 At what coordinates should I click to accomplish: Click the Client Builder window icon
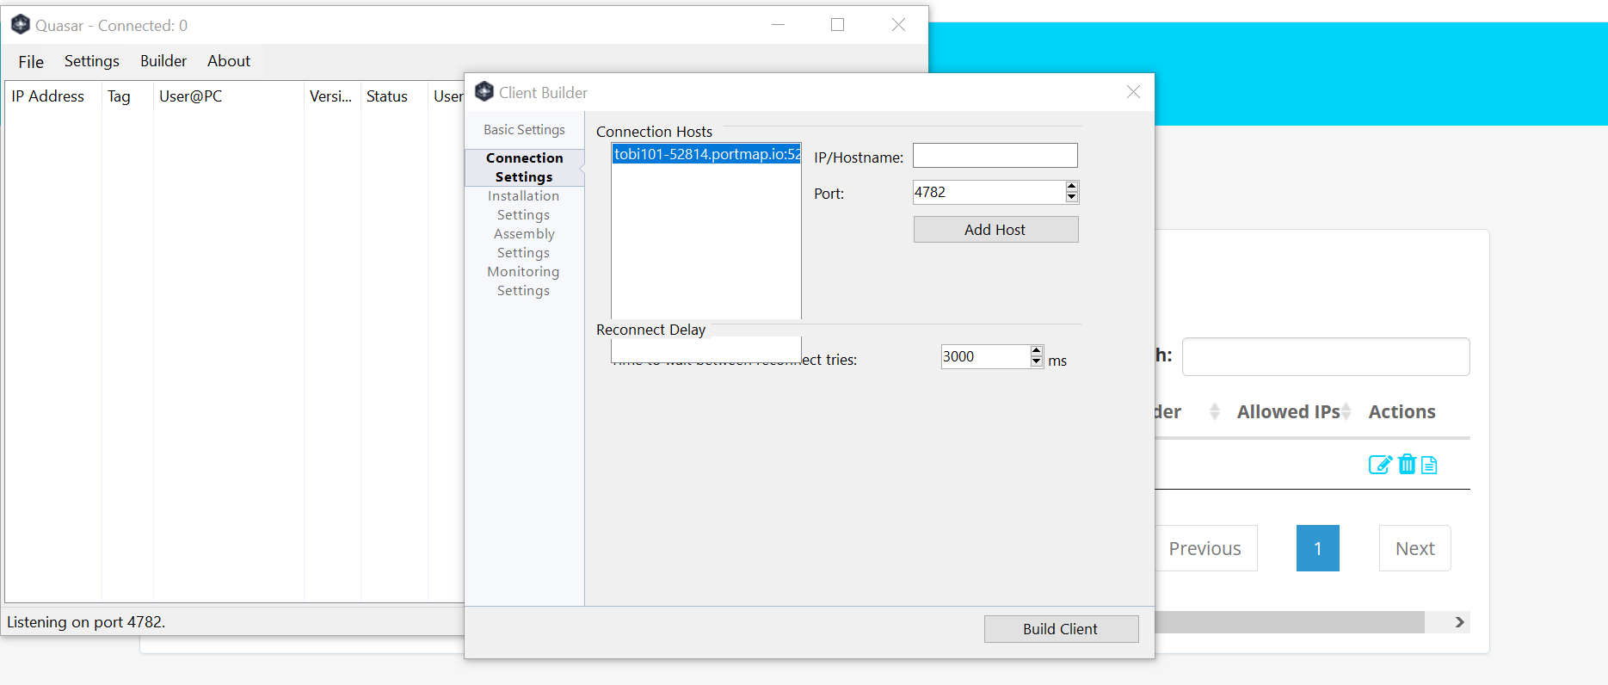484,91
